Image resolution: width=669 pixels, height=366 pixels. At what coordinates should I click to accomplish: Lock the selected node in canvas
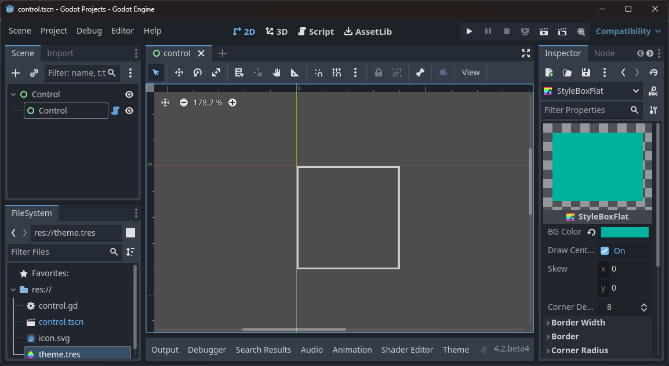click(378, 72)
